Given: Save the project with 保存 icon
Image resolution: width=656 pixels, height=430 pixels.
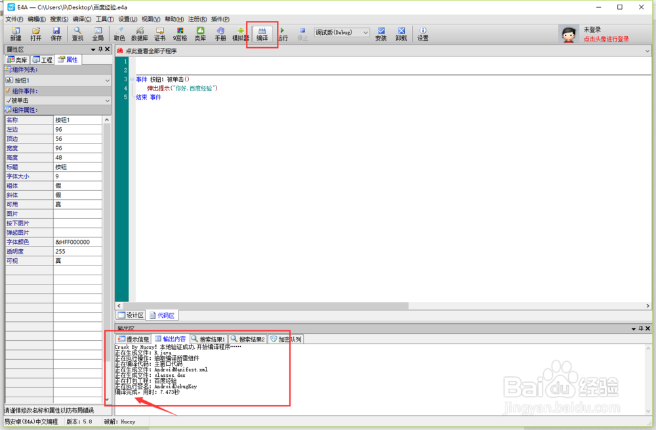Looking at the screenshot, I should (x=56, y=34).
